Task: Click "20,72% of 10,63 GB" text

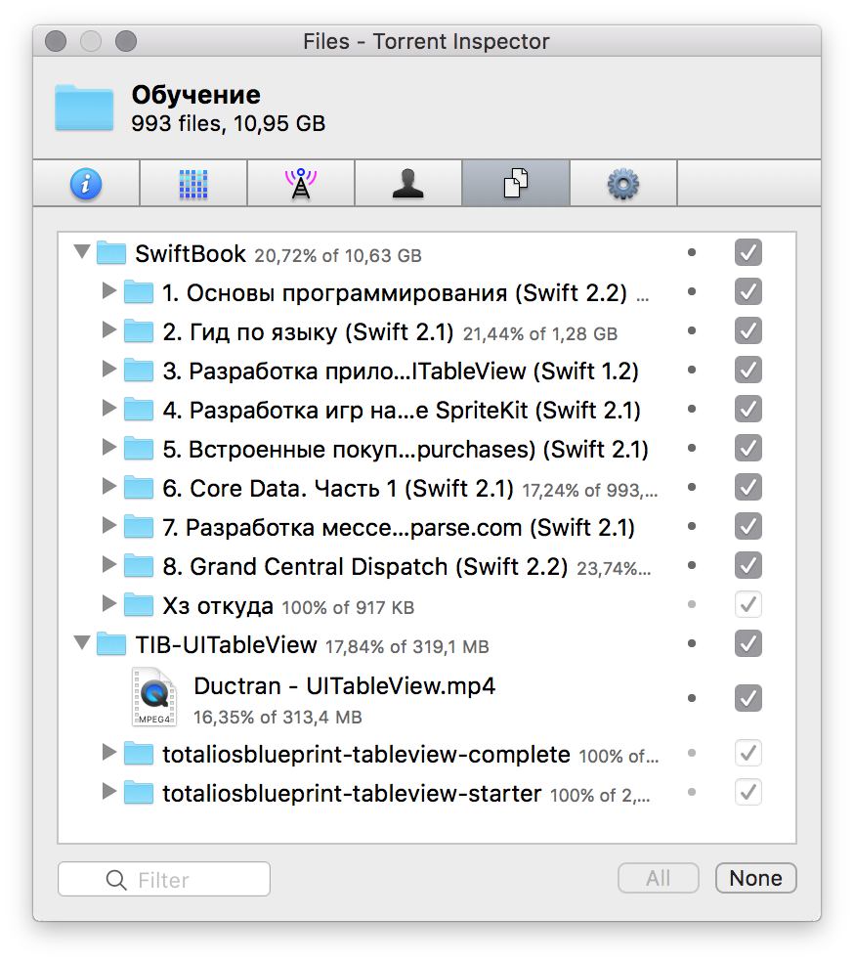Action: point(338,255)
